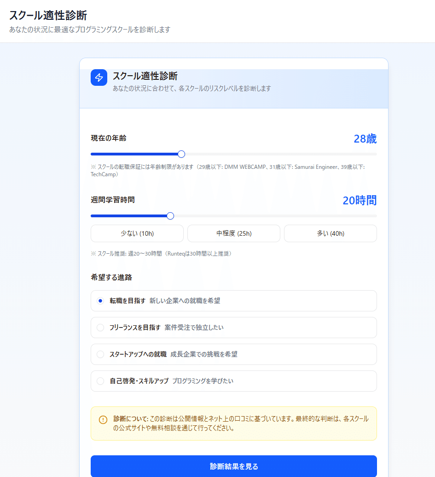Click the 少ない (10h) preset button
The image size is (435, 477).
click(x=137, y=233)
